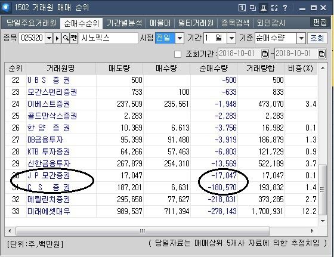Switch to 매물대 tab
This screenshot has width=334, height=257.
click(160, 23)
